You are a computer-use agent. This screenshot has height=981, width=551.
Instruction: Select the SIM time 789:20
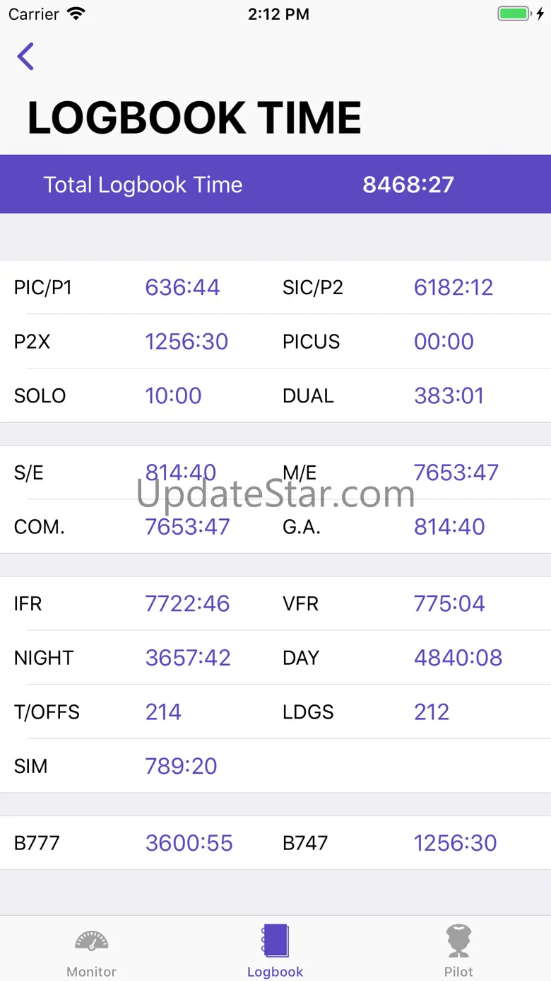coord(181,766)
